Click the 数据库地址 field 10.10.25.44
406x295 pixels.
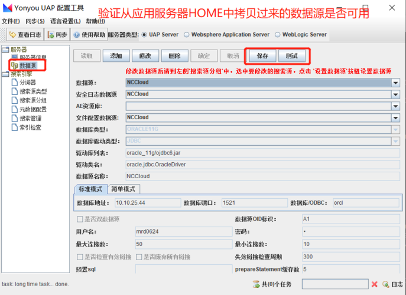148,203
